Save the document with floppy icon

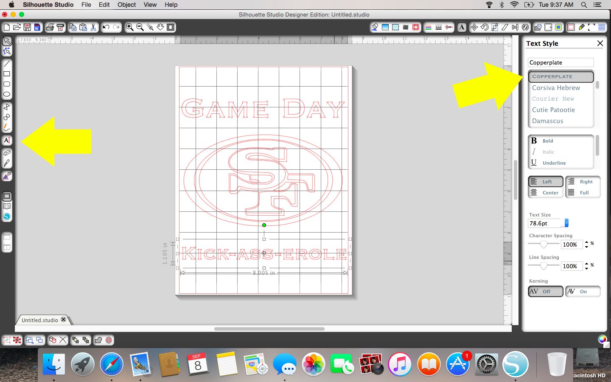click(x=27, y=27)
